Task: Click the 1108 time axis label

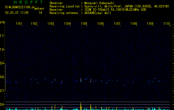Action: click(x=134, y=24)
